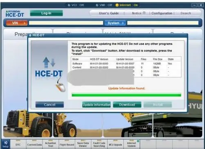
Task: Open Internet Update tool
Action: (132, 144)
